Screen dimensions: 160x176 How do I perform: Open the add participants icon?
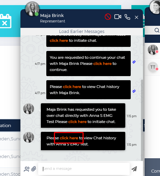coord(27,169)
